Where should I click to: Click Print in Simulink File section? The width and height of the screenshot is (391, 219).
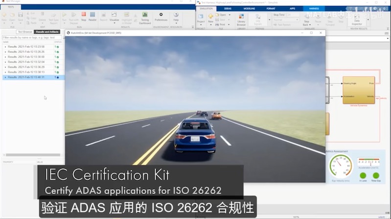[220, 24]
